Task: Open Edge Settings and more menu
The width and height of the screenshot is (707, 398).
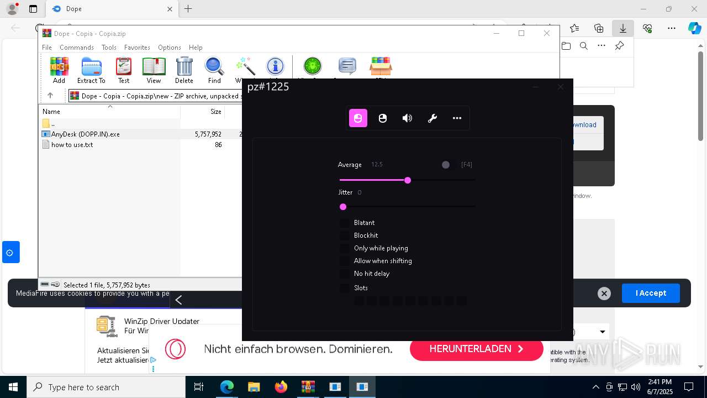Action: [672, 28]
